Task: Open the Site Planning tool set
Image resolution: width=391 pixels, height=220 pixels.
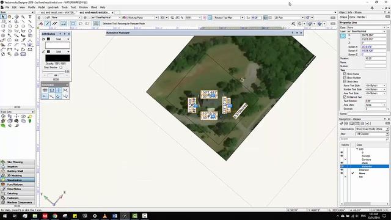Action: [18, 162]
